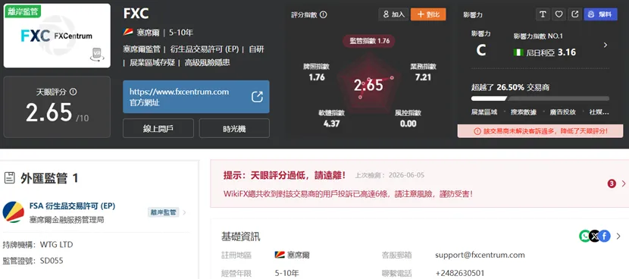Expand the warning alerts chevron
Viewport: 629px width, 279px height.
coord(624,184)
